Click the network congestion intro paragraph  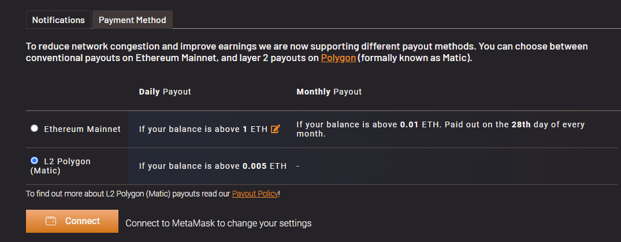(x=307, y=52)
